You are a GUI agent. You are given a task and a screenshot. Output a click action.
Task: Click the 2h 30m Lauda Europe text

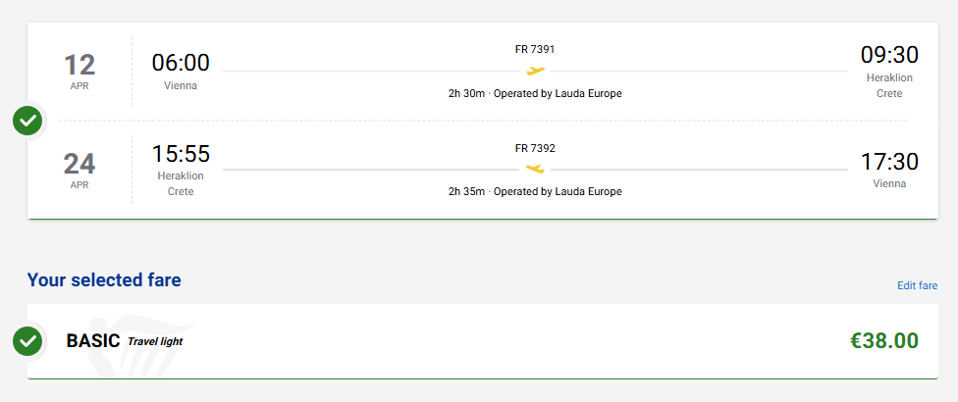tap(535, 93)
